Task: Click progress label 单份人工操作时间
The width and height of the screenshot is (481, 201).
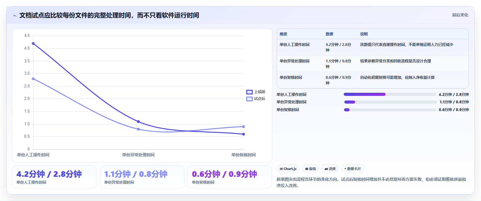Action: [x=291, y=94]
